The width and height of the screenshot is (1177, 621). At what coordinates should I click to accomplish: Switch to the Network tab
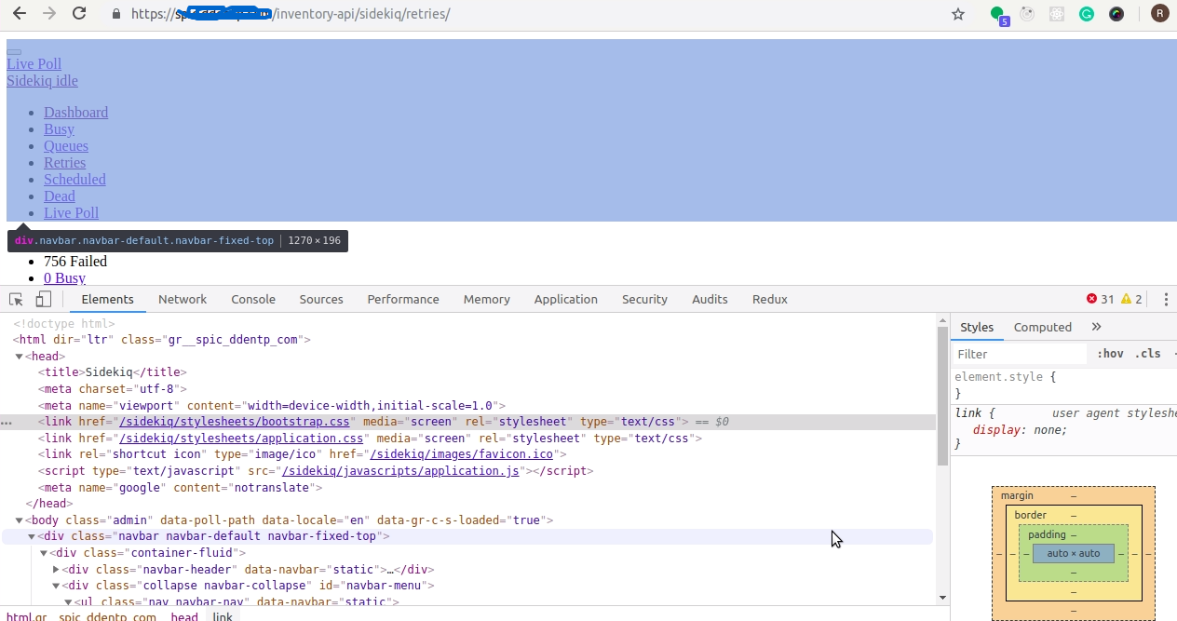(x=183, y=299)
